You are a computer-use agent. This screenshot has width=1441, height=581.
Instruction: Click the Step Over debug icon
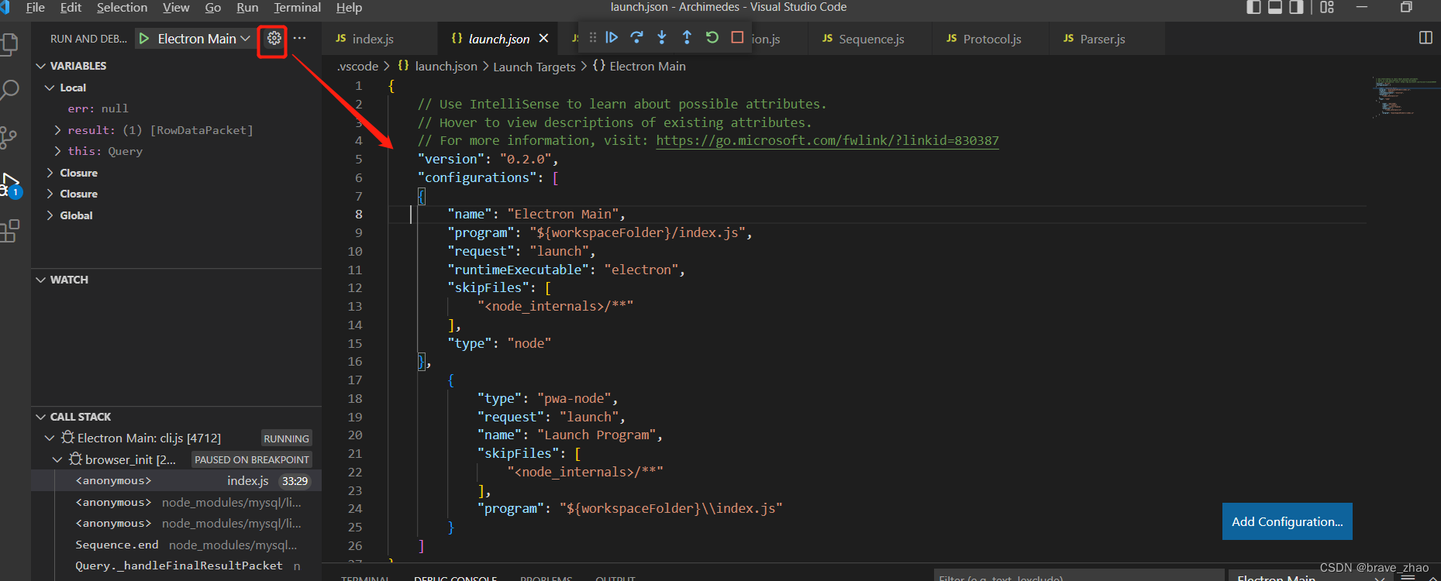coord(637,37)
